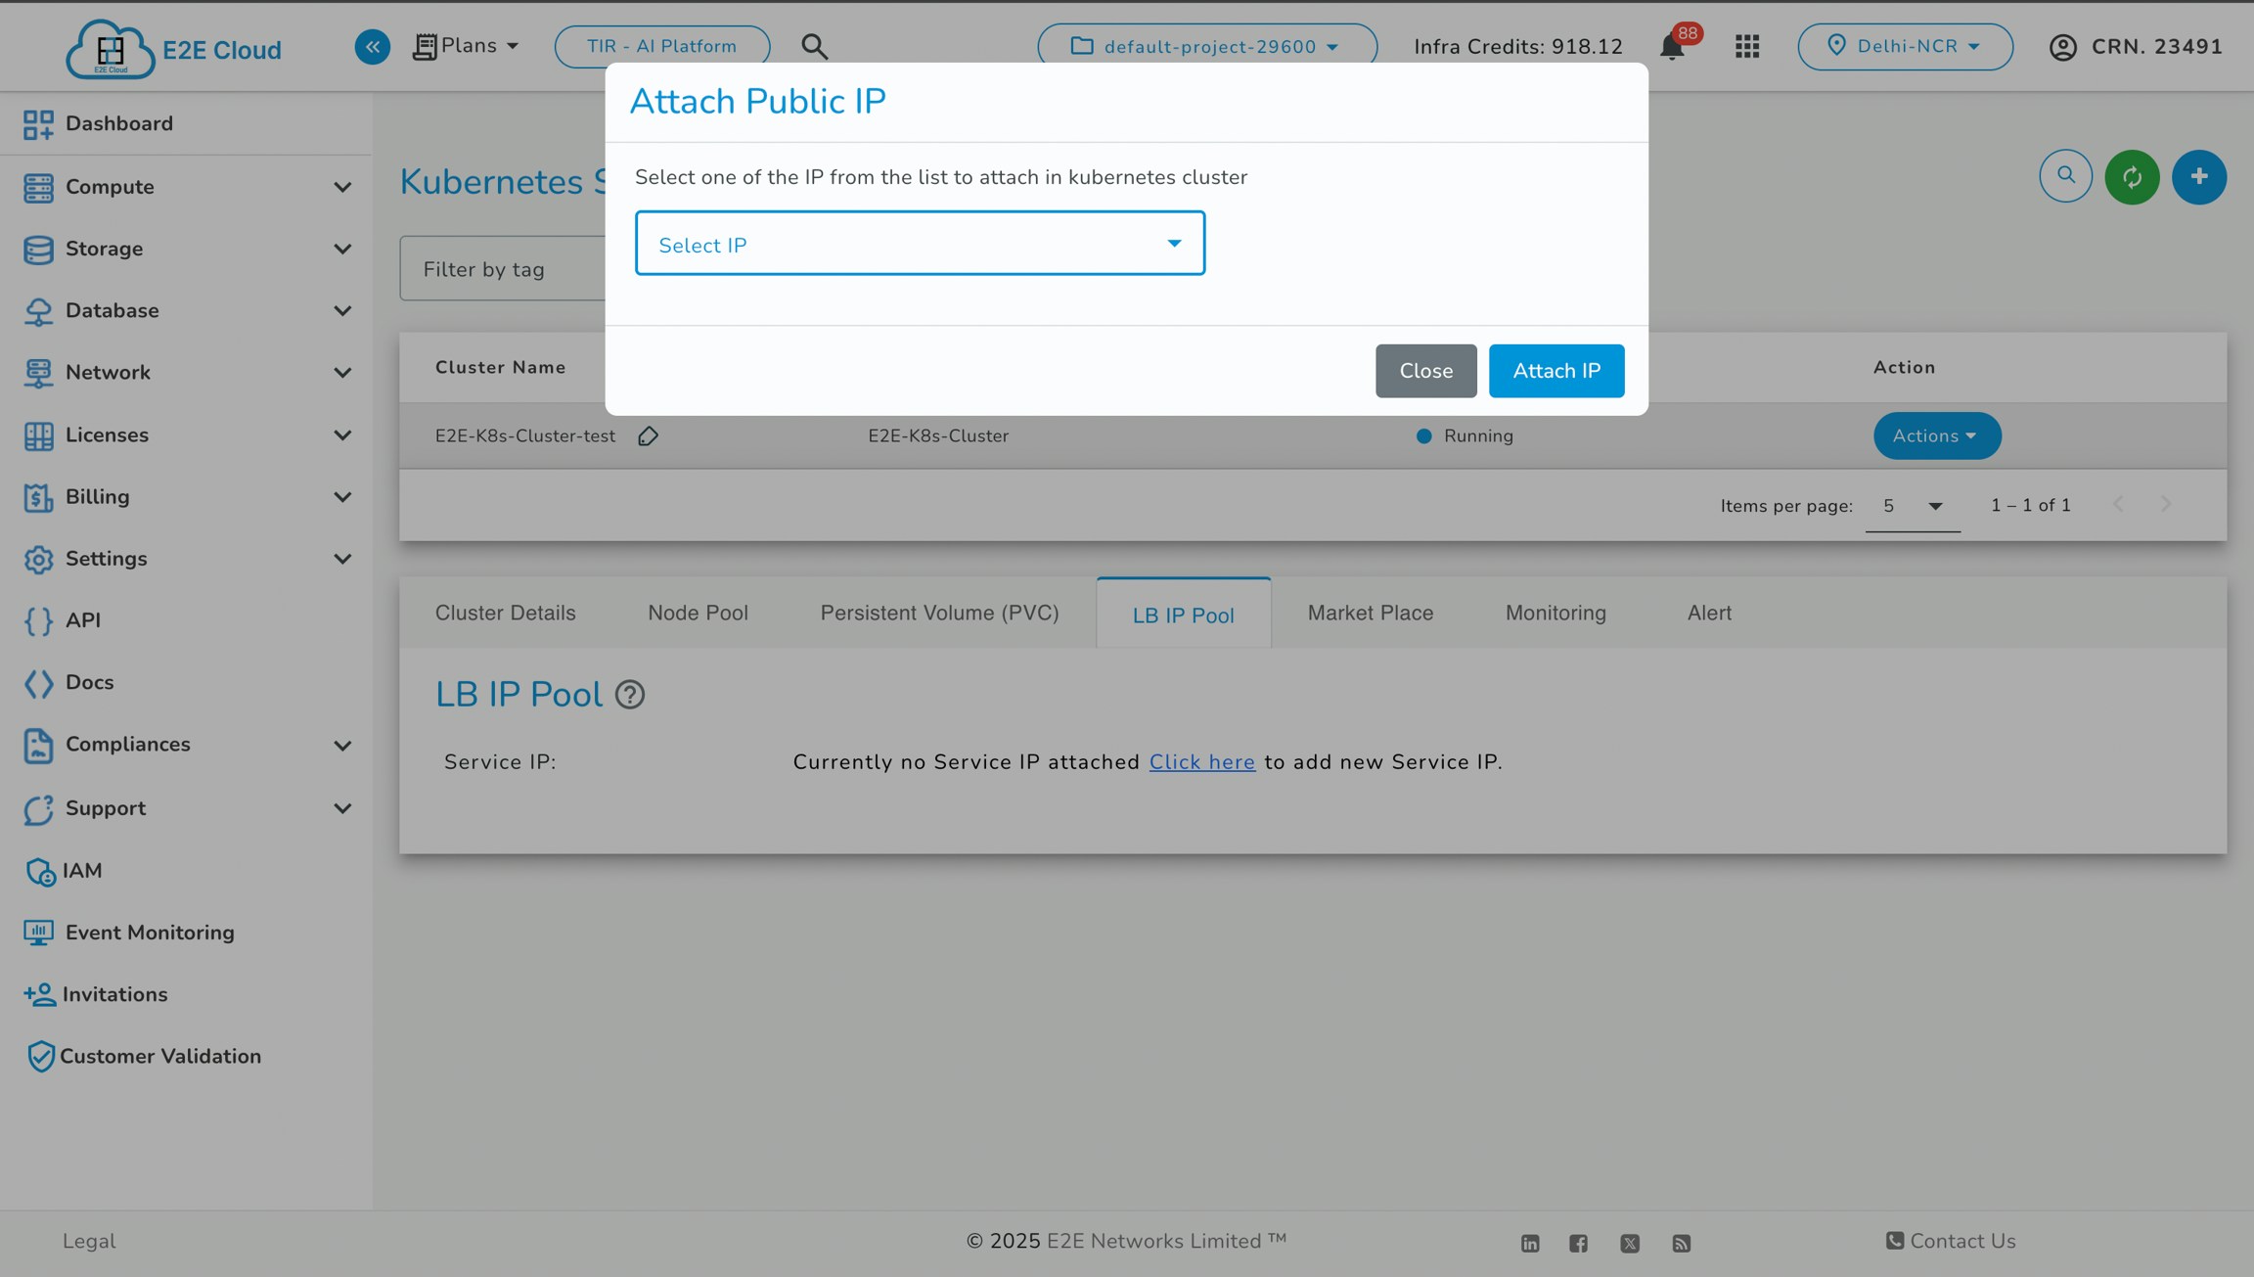Open Contact Us link in footer
The width and height of the screenshot is (2254, 1277).
[x=1951, y=1241]
